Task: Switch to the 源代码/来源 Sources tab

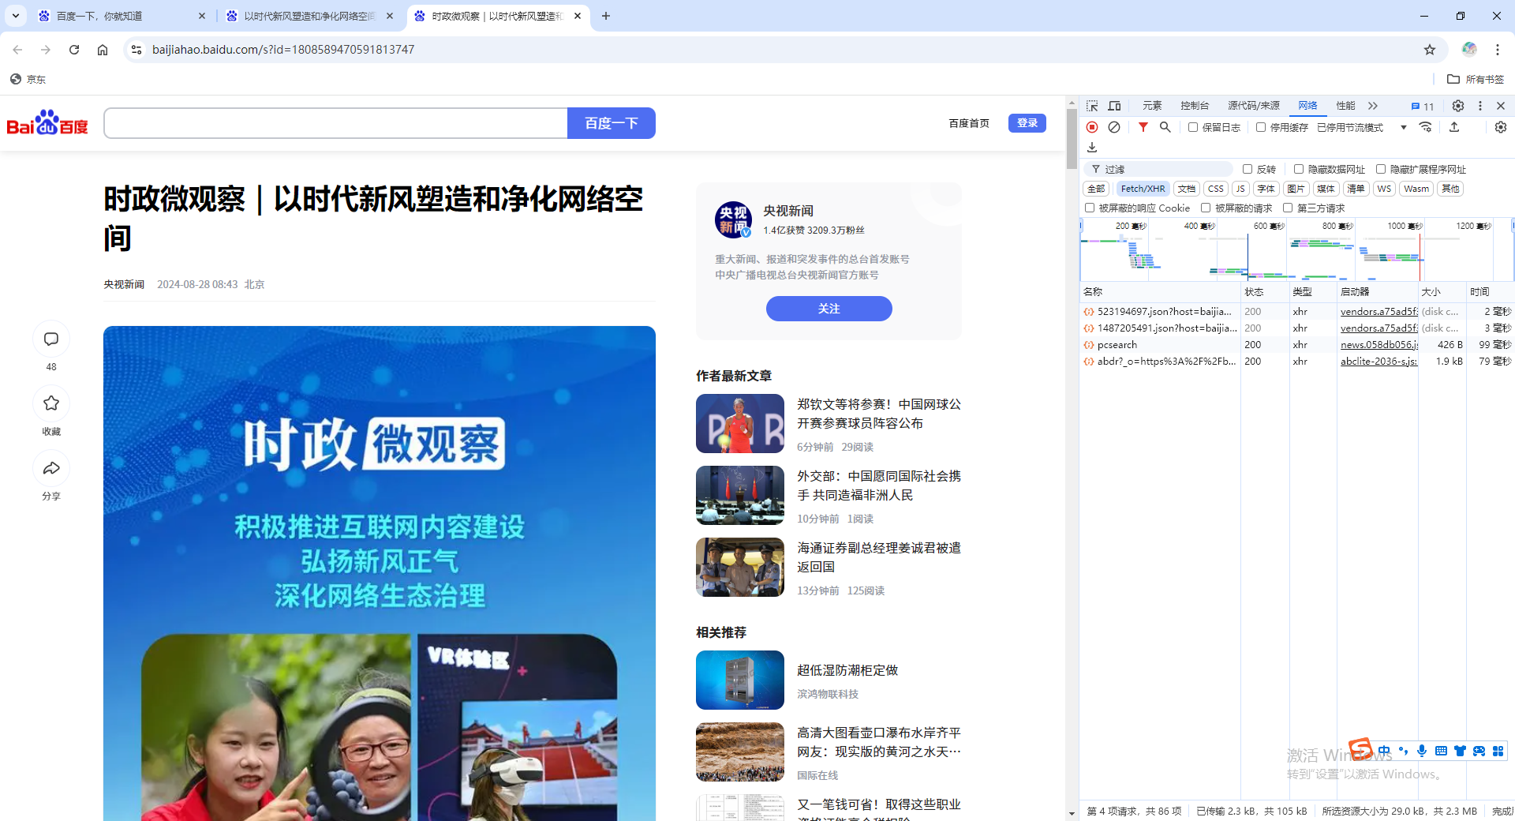Action: point(1254,106)
